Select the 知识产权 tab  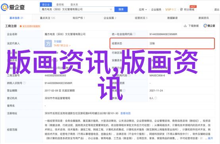tap(79, 18)
